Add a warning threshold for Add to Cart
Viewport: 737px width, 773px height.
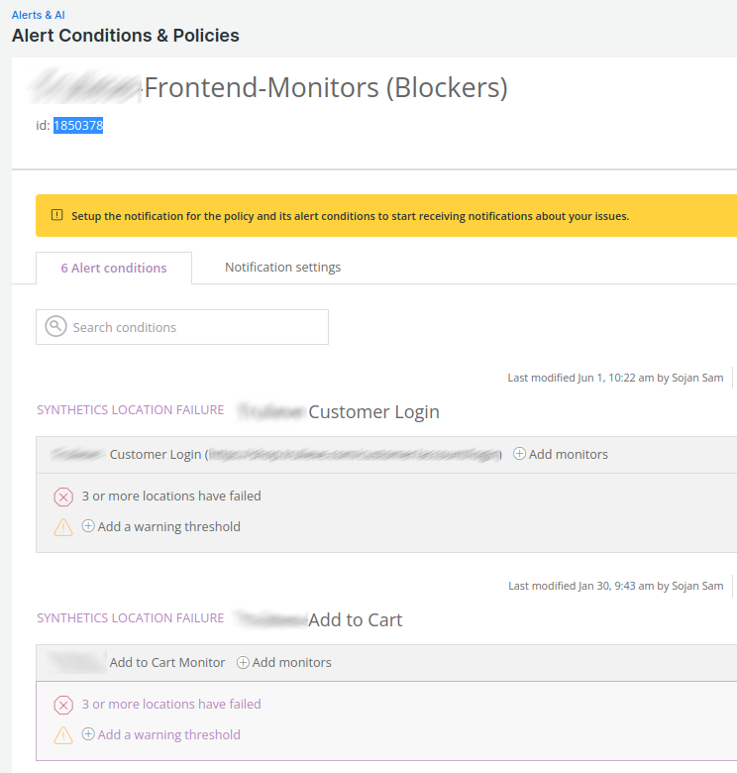169,734
